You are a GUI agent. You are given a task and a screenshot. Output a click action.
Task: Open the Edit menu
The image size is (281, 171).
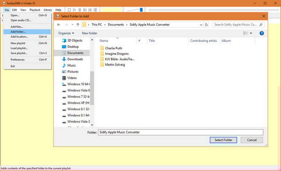(15, 10)
